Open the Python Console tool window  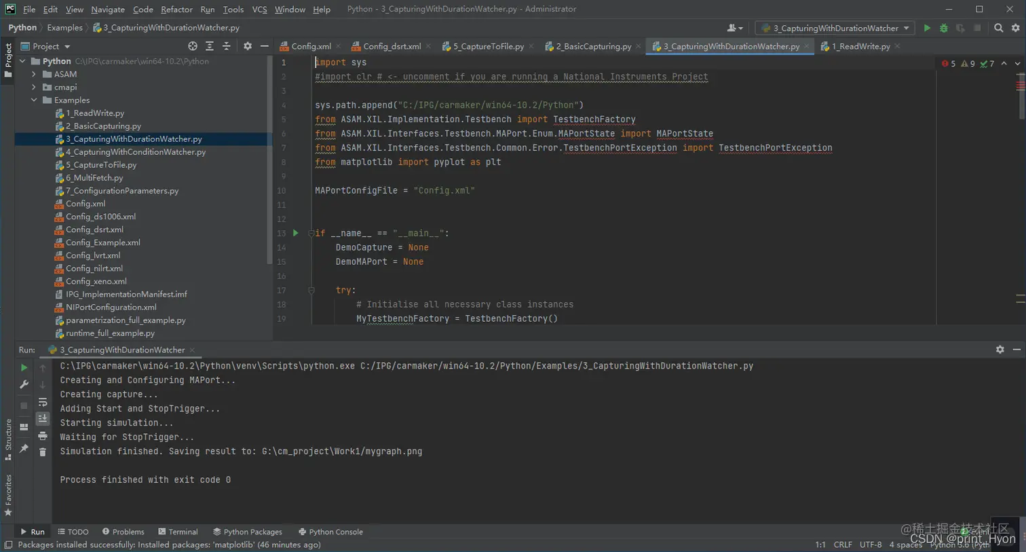pyautogui.click(x=330, y=532)
